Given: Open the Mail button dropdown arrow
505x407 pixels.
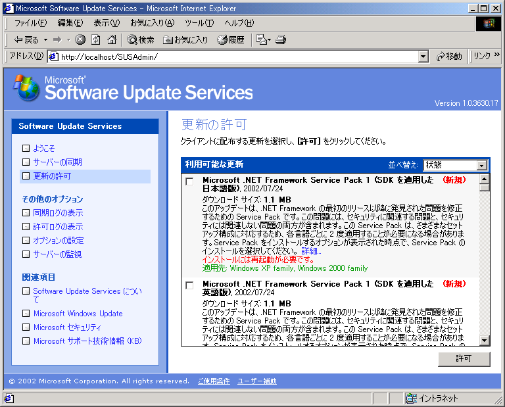Looking at the screenshot, I should pyautogui.click(x=269, y=40).
